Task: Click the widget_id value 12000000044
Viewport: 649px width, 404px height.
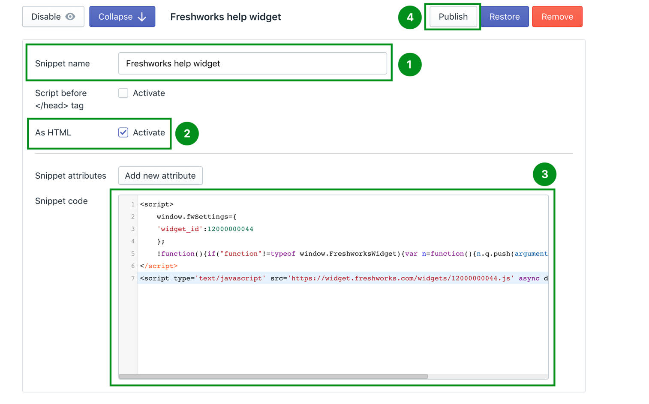Action: (230, 229)
